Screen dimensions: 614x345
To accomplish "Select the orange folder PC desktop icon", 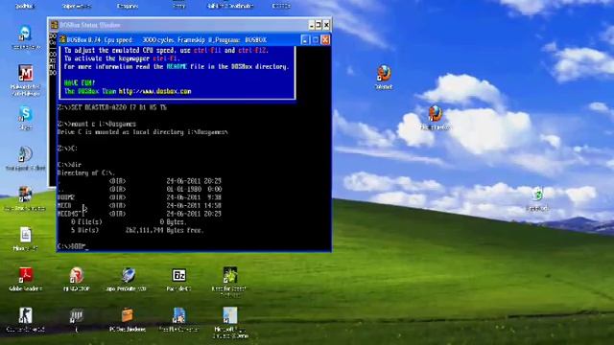I will coord(128,315).
